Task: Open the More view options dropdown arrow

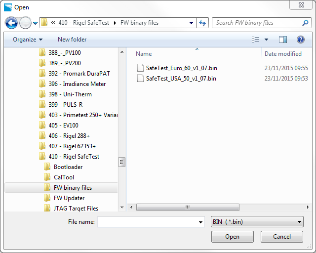Action: pyautogui.click(x=266, y=40)
